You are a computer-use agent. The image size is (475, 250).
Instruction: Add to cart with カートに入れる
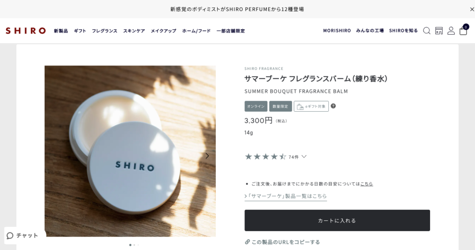337,220
